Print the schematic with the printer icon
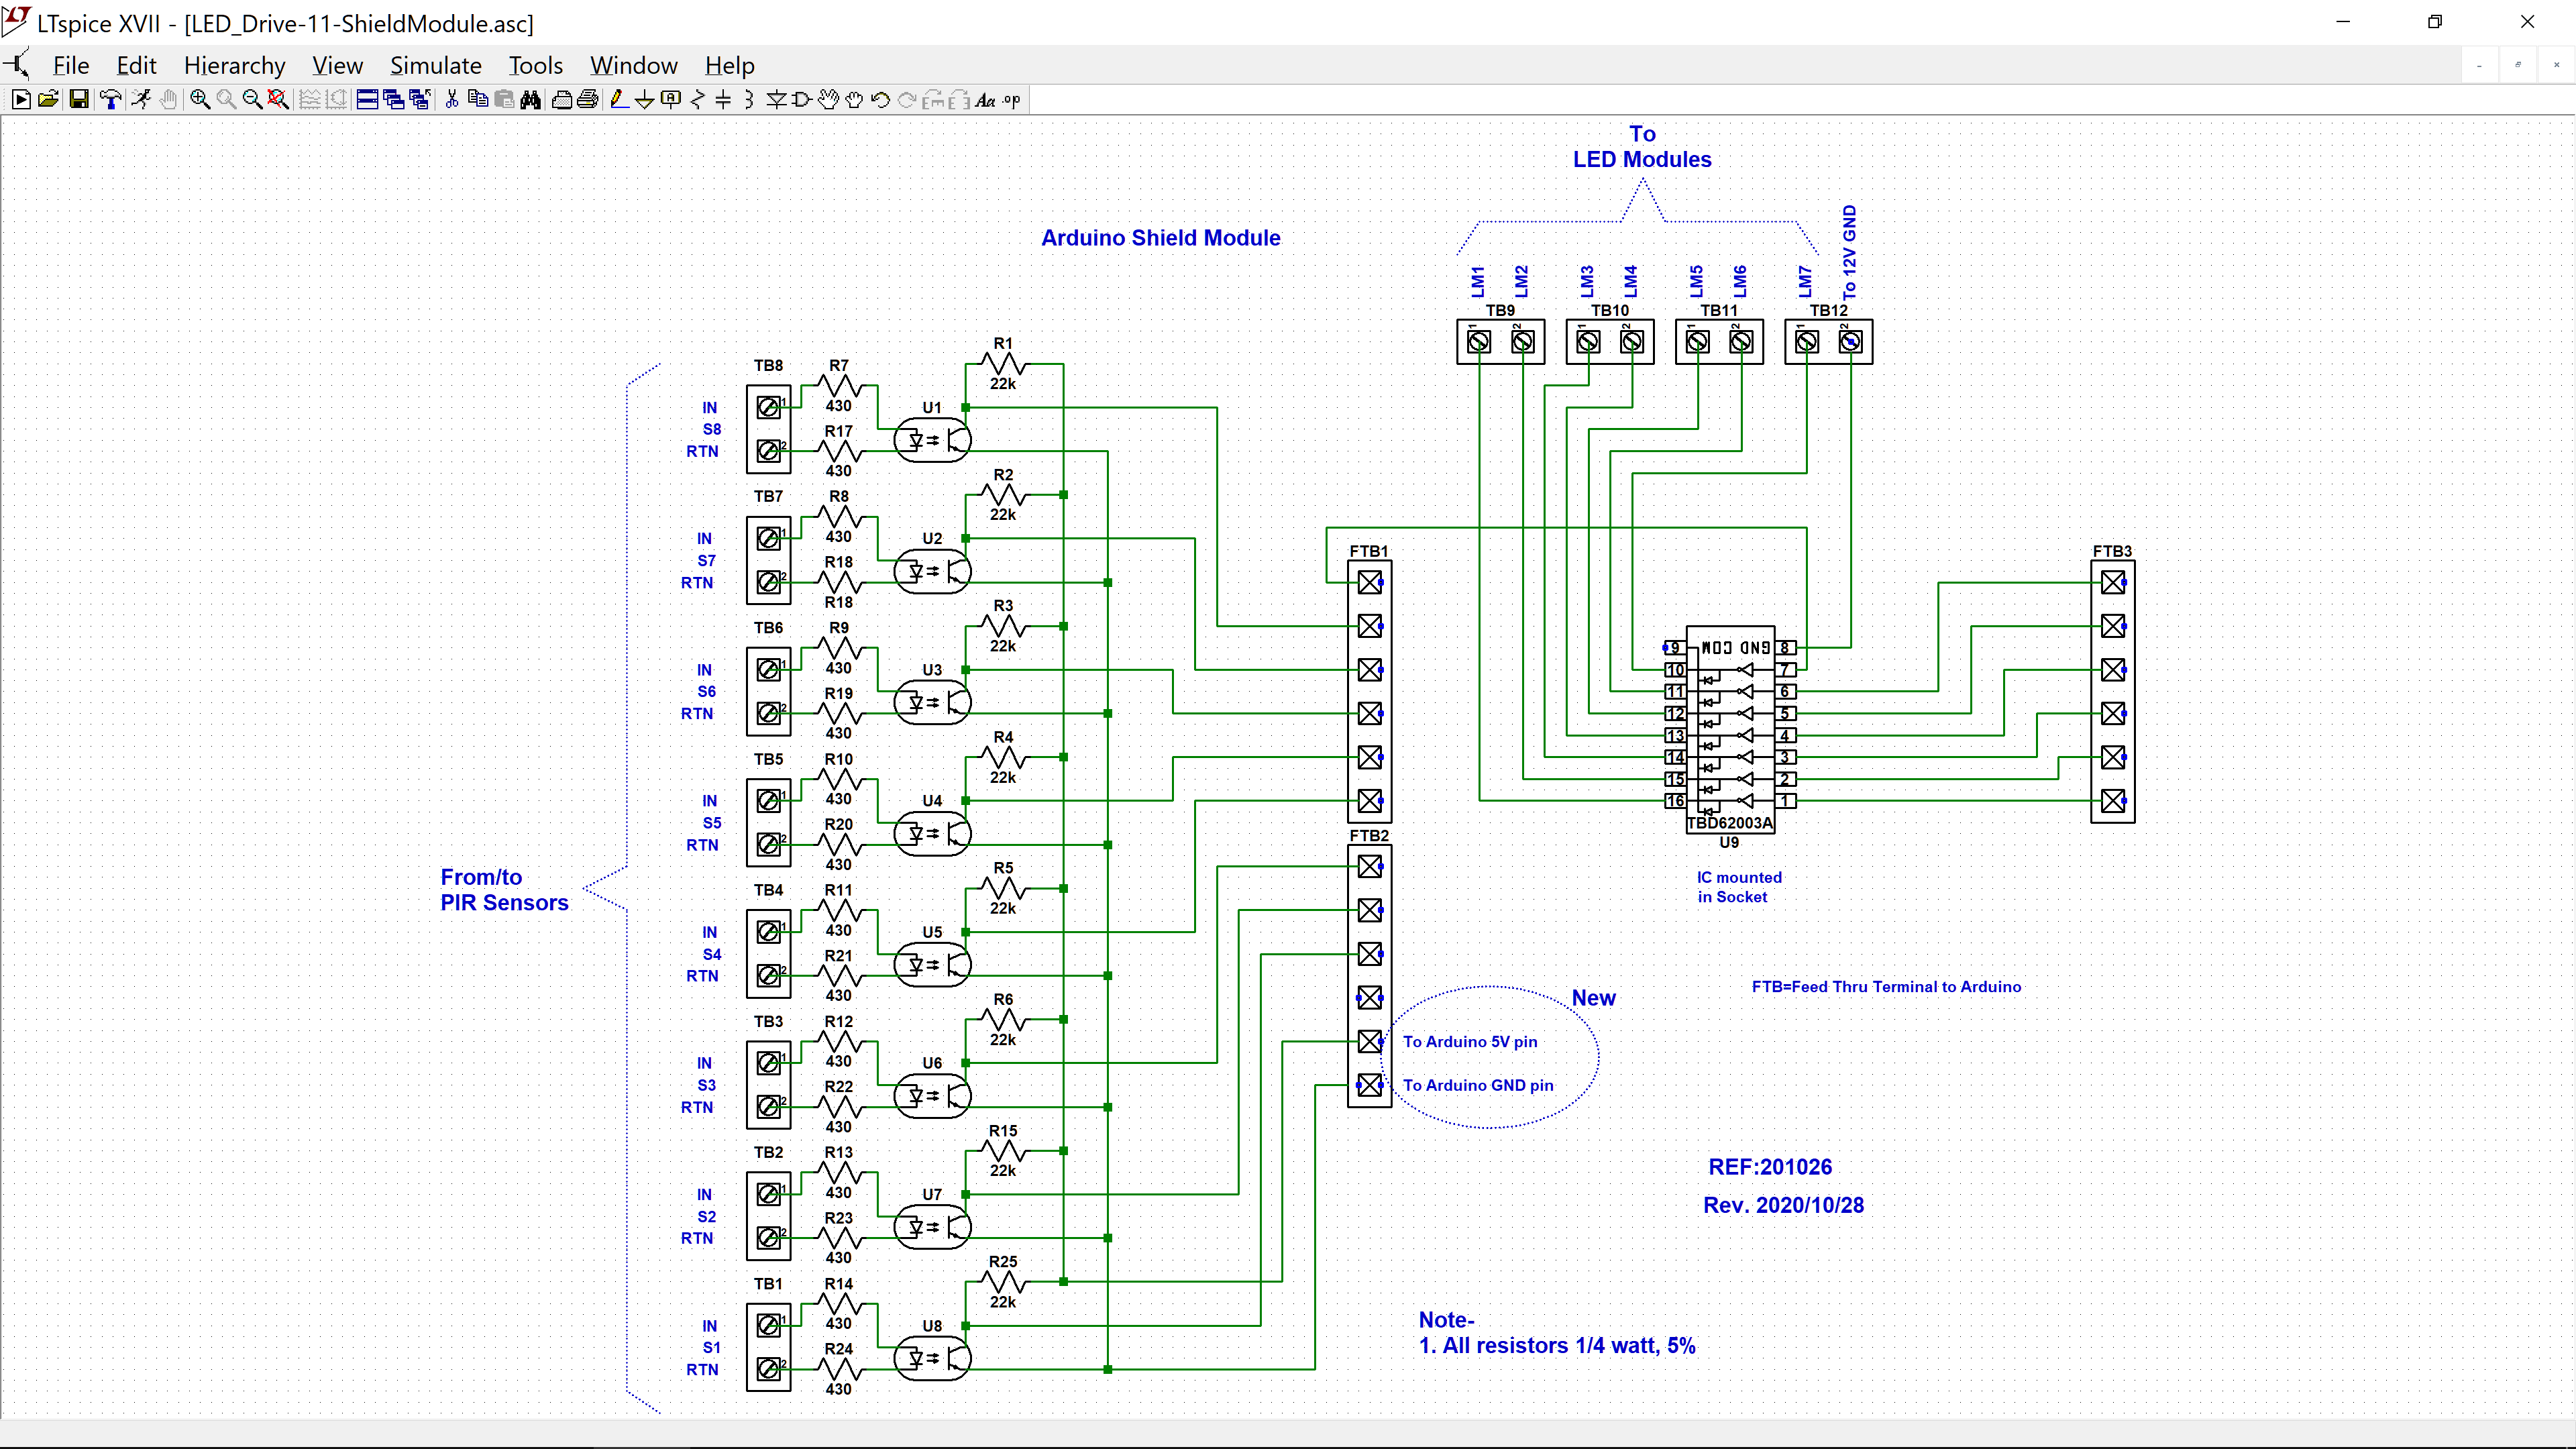Image resolution: width=2576 pixels, height=1449 pixels. click(588, 99)
